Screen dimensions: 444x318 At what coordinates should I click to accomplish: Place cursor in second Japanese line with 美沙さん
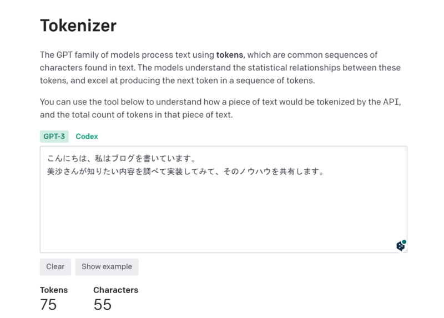click(185, 171)
